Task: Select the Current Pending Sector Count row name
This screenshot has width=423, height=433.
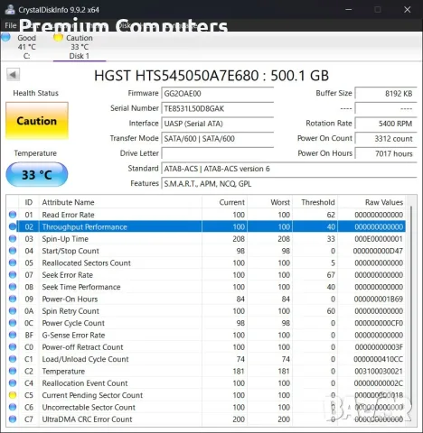Action: pos(92,395)
